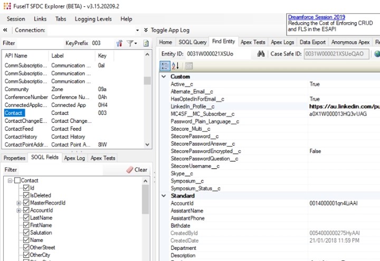
Task: Sort by the Key column header
Action: pyautogui.click(x=104, y=56)
